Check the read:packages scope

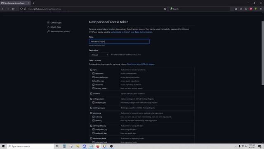(94, 103)
